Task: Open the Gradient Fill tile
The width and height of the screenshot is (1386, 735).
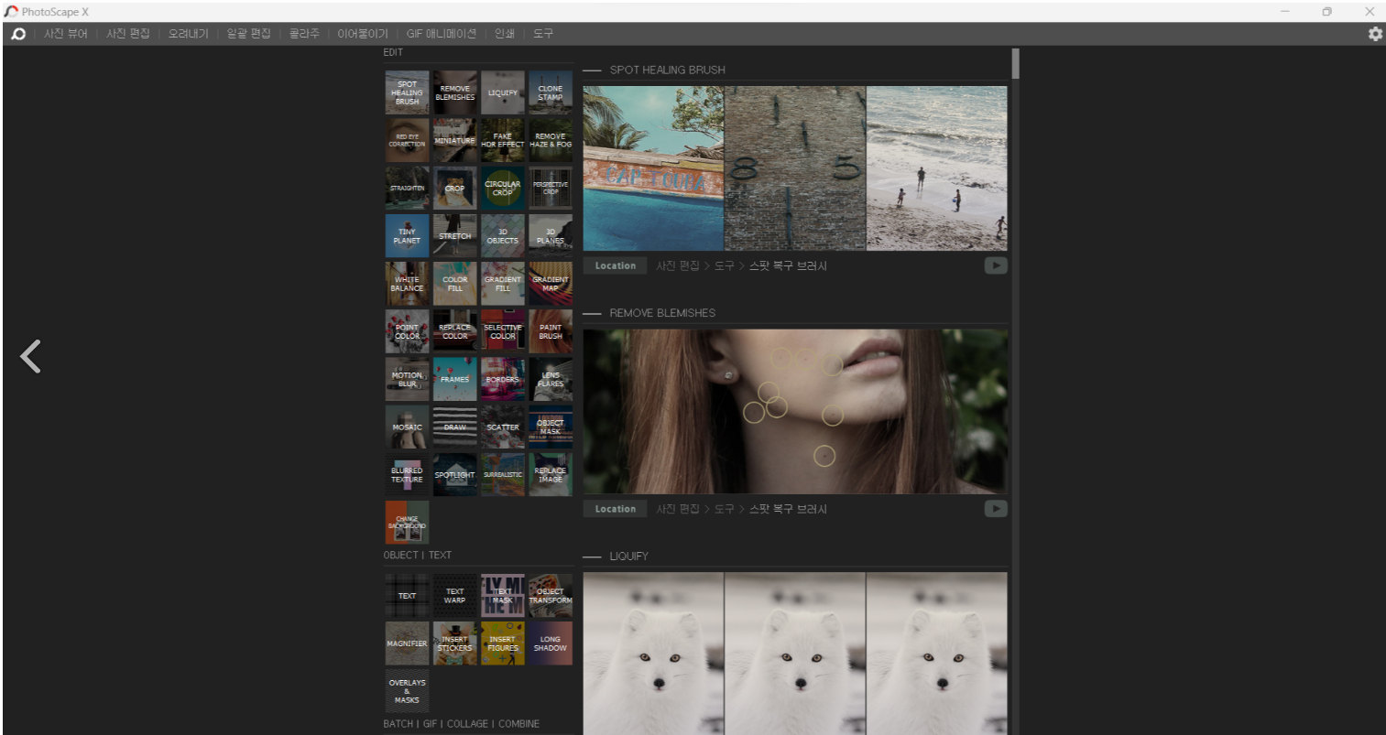Action: (502, 284)
